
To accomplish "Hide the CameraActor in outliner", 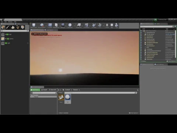I will coord(141,36).
